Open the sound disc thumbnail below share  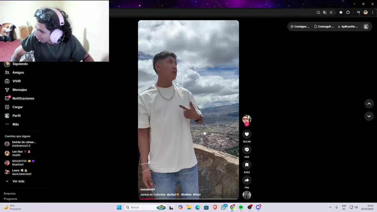point(247,195)
